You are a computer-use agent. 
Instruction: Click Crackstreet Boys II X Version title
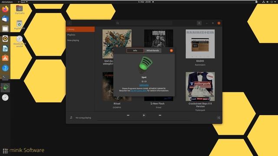(200, 105)
